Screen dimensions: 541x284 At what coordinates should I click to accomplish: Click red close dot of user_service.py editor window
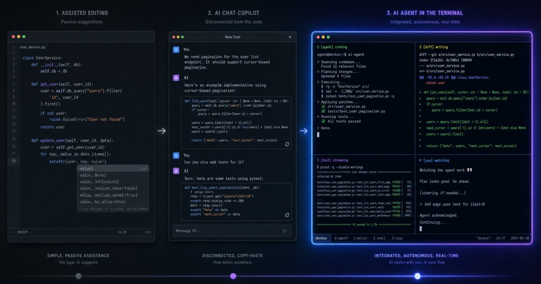coord(14,37)
